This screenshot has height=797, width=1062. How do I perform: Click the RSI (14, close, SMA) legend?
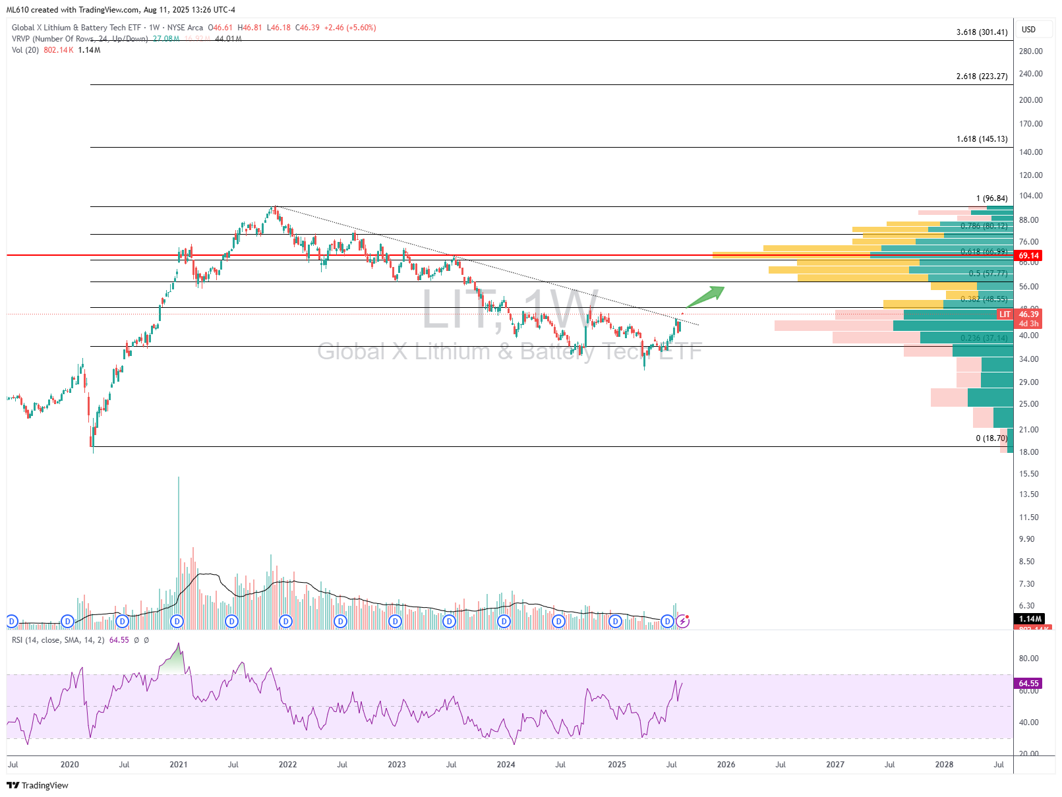pyautogui.click(x=58, y=640)
